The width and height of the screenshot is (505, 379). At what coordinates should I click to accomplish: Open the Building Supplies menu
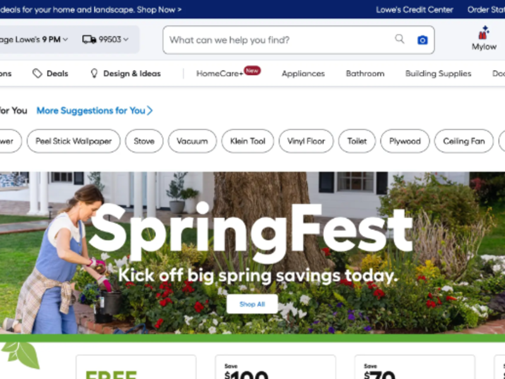(x=438, y=73)
